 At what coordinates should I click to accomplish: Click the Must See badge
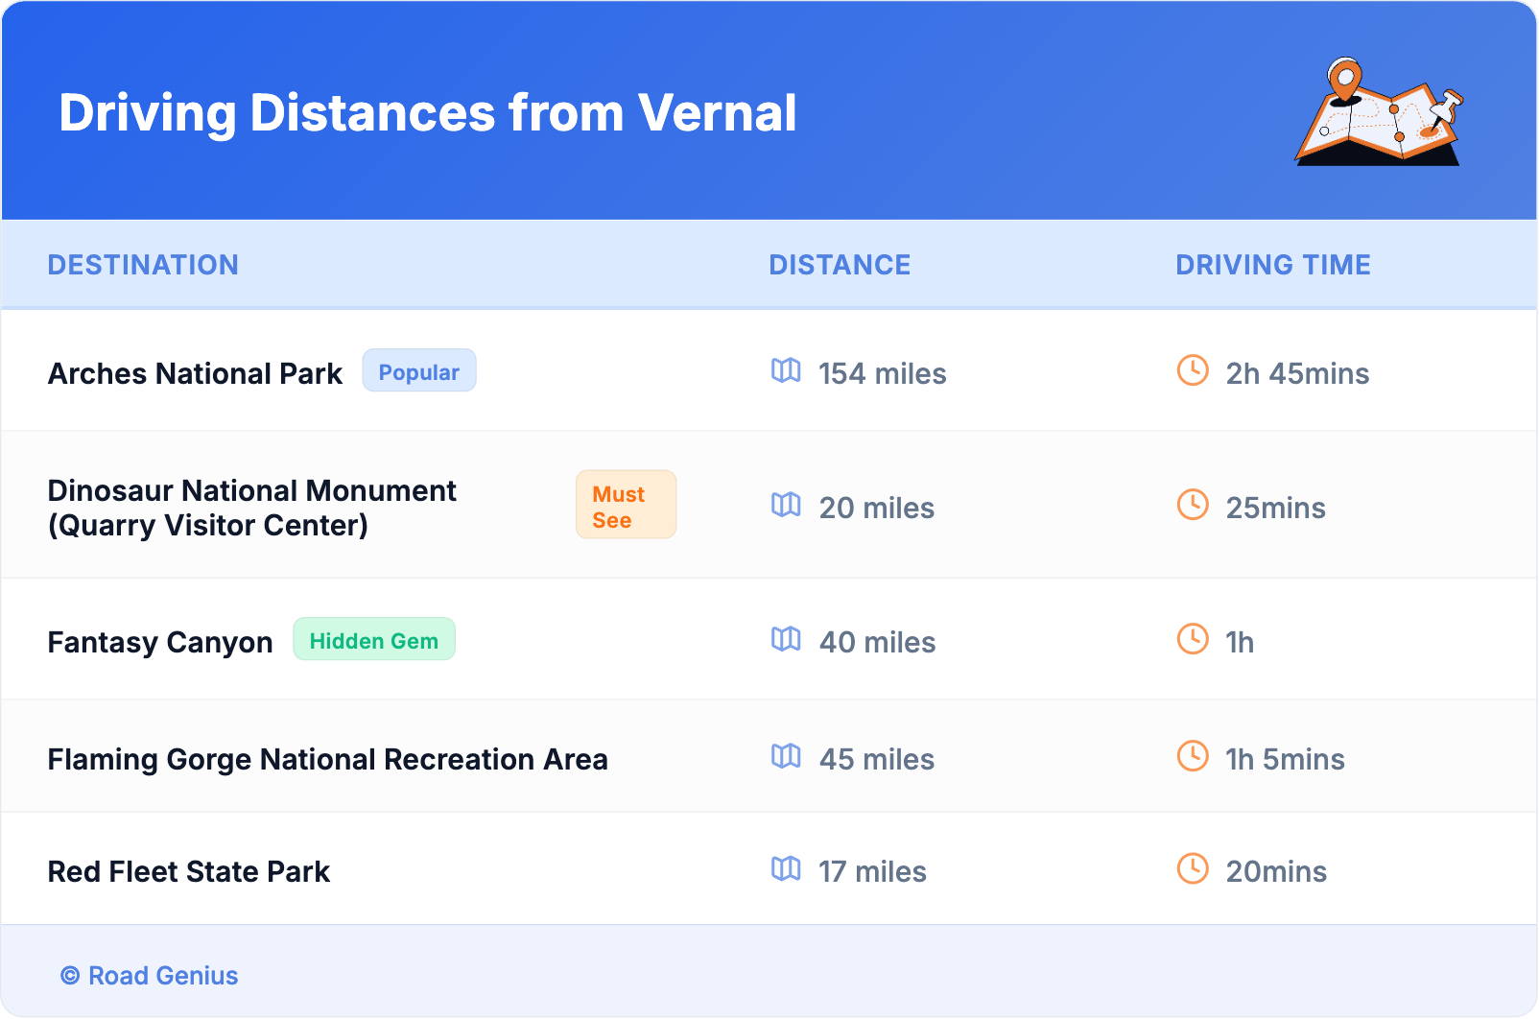(x=626, y=506)
